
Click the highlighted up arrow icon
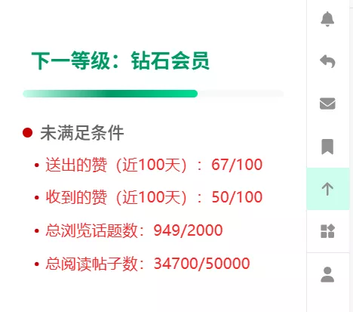[x=328, y=189]
